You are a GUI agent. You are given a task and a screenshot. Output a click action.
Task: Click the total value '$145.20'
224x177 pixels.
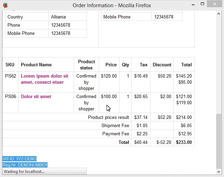pos(184,76)
